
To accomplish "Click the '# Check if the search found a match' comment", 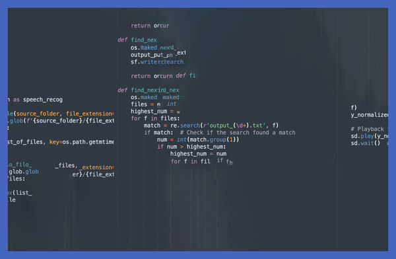I will click(x=238, y=133).
